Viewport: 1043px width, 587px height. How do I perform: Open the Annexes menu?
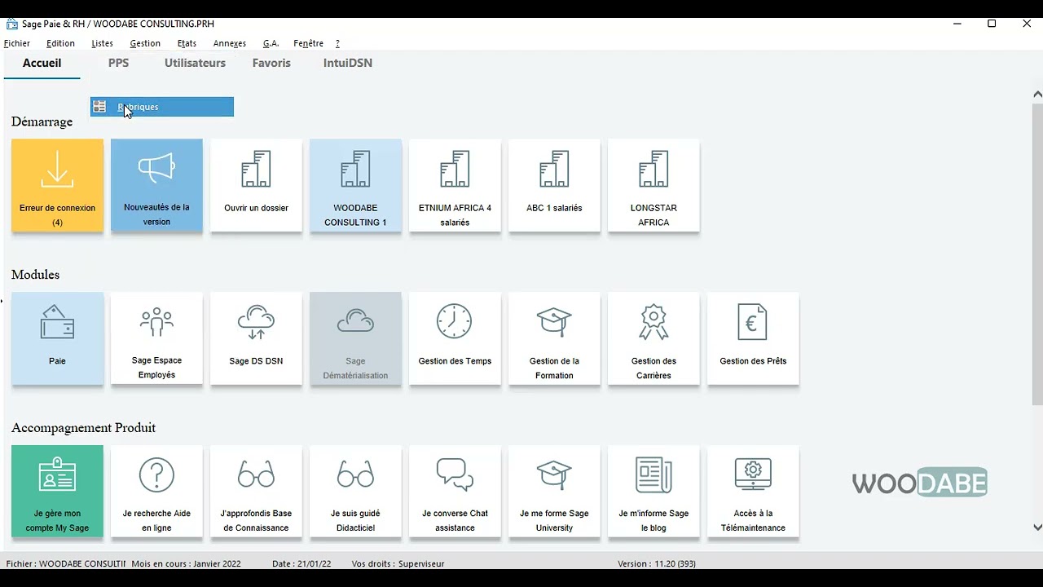[x=230, y=43]
